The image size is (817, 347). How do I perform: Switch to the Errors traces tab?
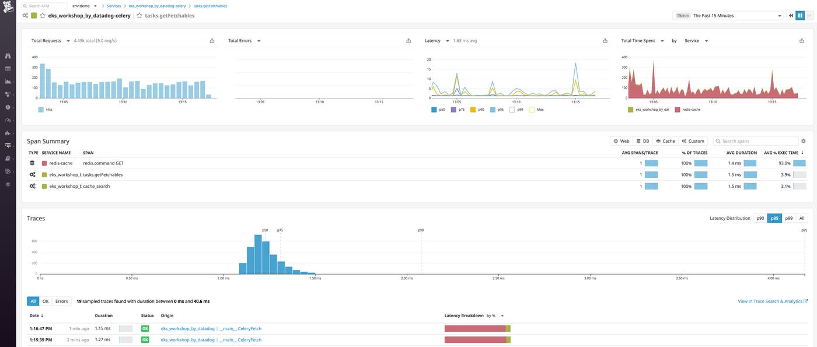[x=61, y=301]
